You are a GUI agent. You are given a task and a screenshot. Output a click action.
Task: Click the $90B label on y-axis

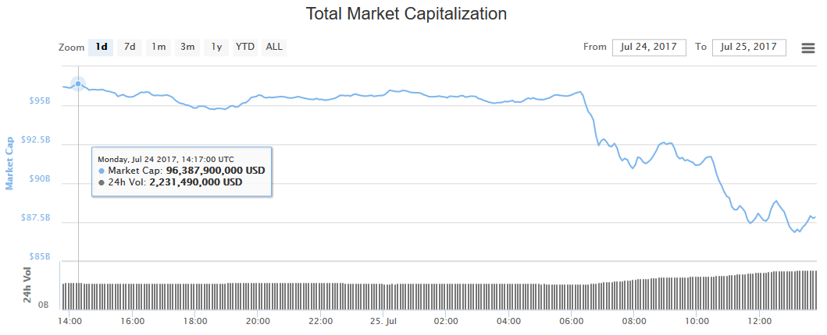click(41, 178)
